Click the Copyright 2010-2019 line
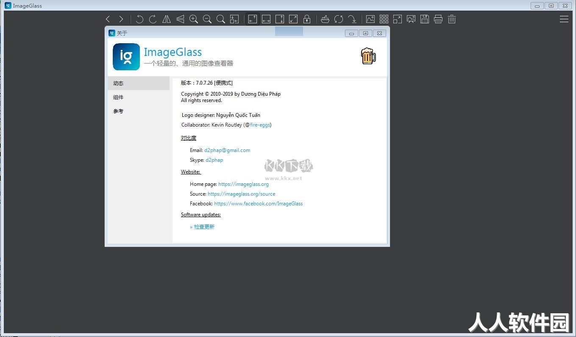Screen dimensions: 576x337 coord(231,94)
